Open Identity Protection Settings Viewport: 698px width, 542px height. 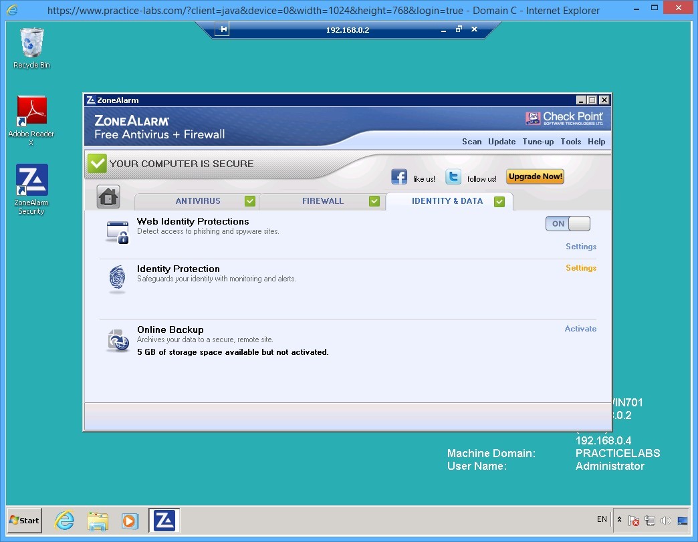pyautogui.click(x=580, y=267)
